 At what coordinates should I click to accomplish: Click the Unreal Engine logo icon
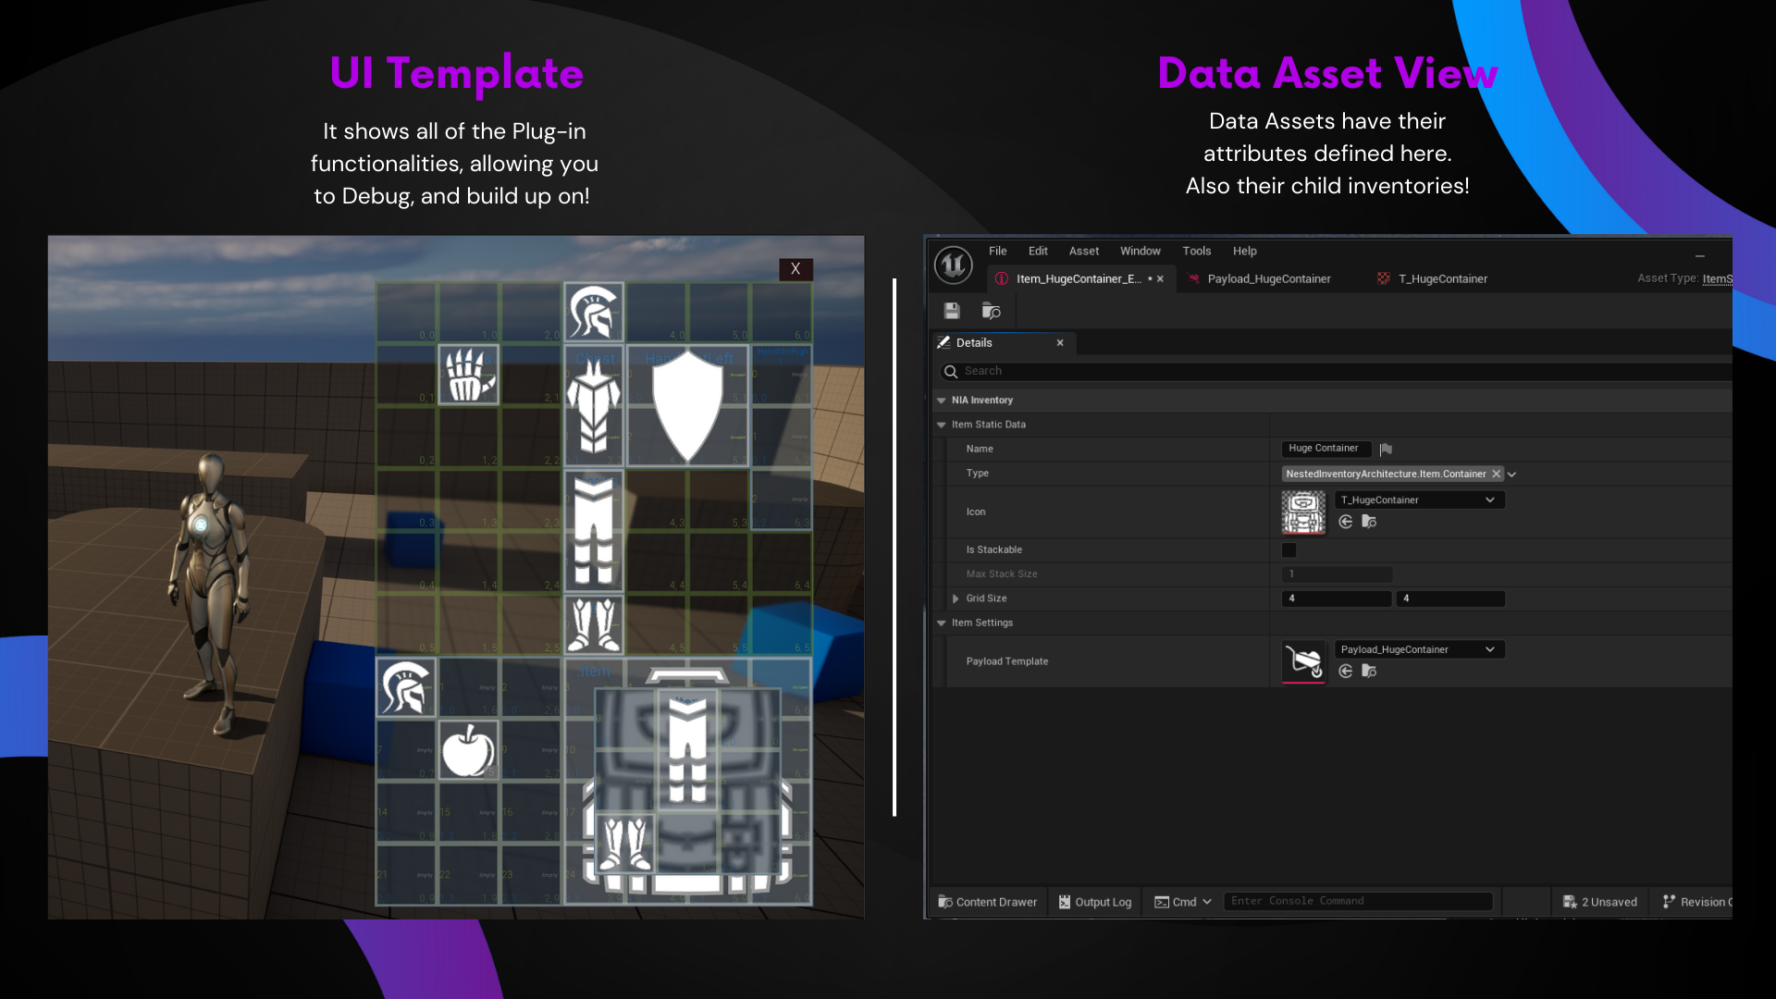pyautogui.click(x=954, y=265)
